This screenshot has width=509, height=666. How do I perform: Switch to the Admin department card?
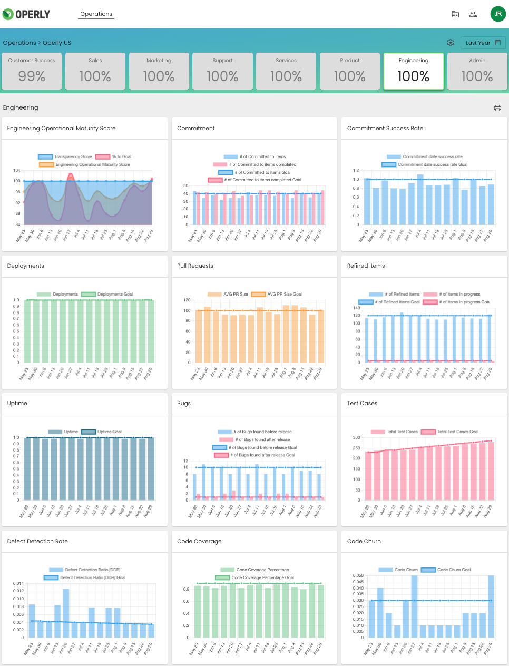pyautogui.click(x=477, y=71)
